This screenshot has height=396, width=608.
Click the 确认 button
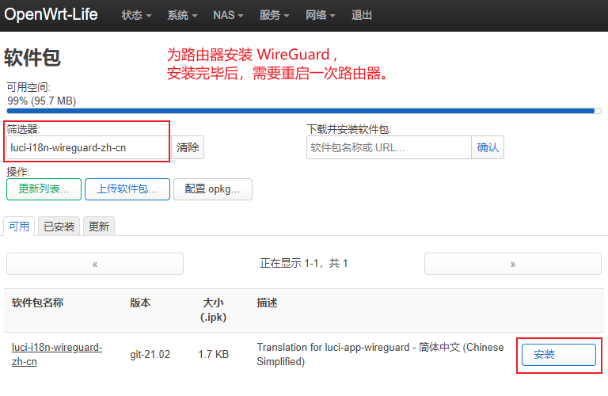tap(488, 147)
